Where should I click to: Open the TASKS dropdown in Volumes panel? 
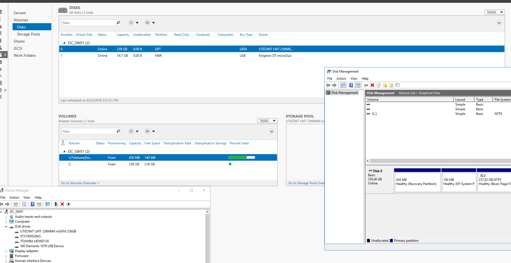pos(267,121)
